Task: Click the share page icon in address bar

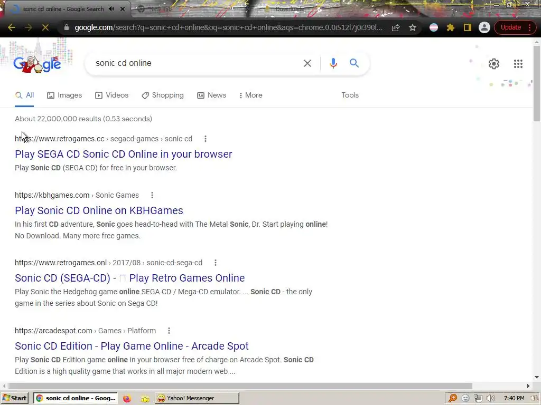Action: (x=396, y=27)
